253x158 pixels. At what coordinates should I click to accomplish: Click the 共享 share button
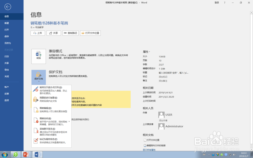54,33
